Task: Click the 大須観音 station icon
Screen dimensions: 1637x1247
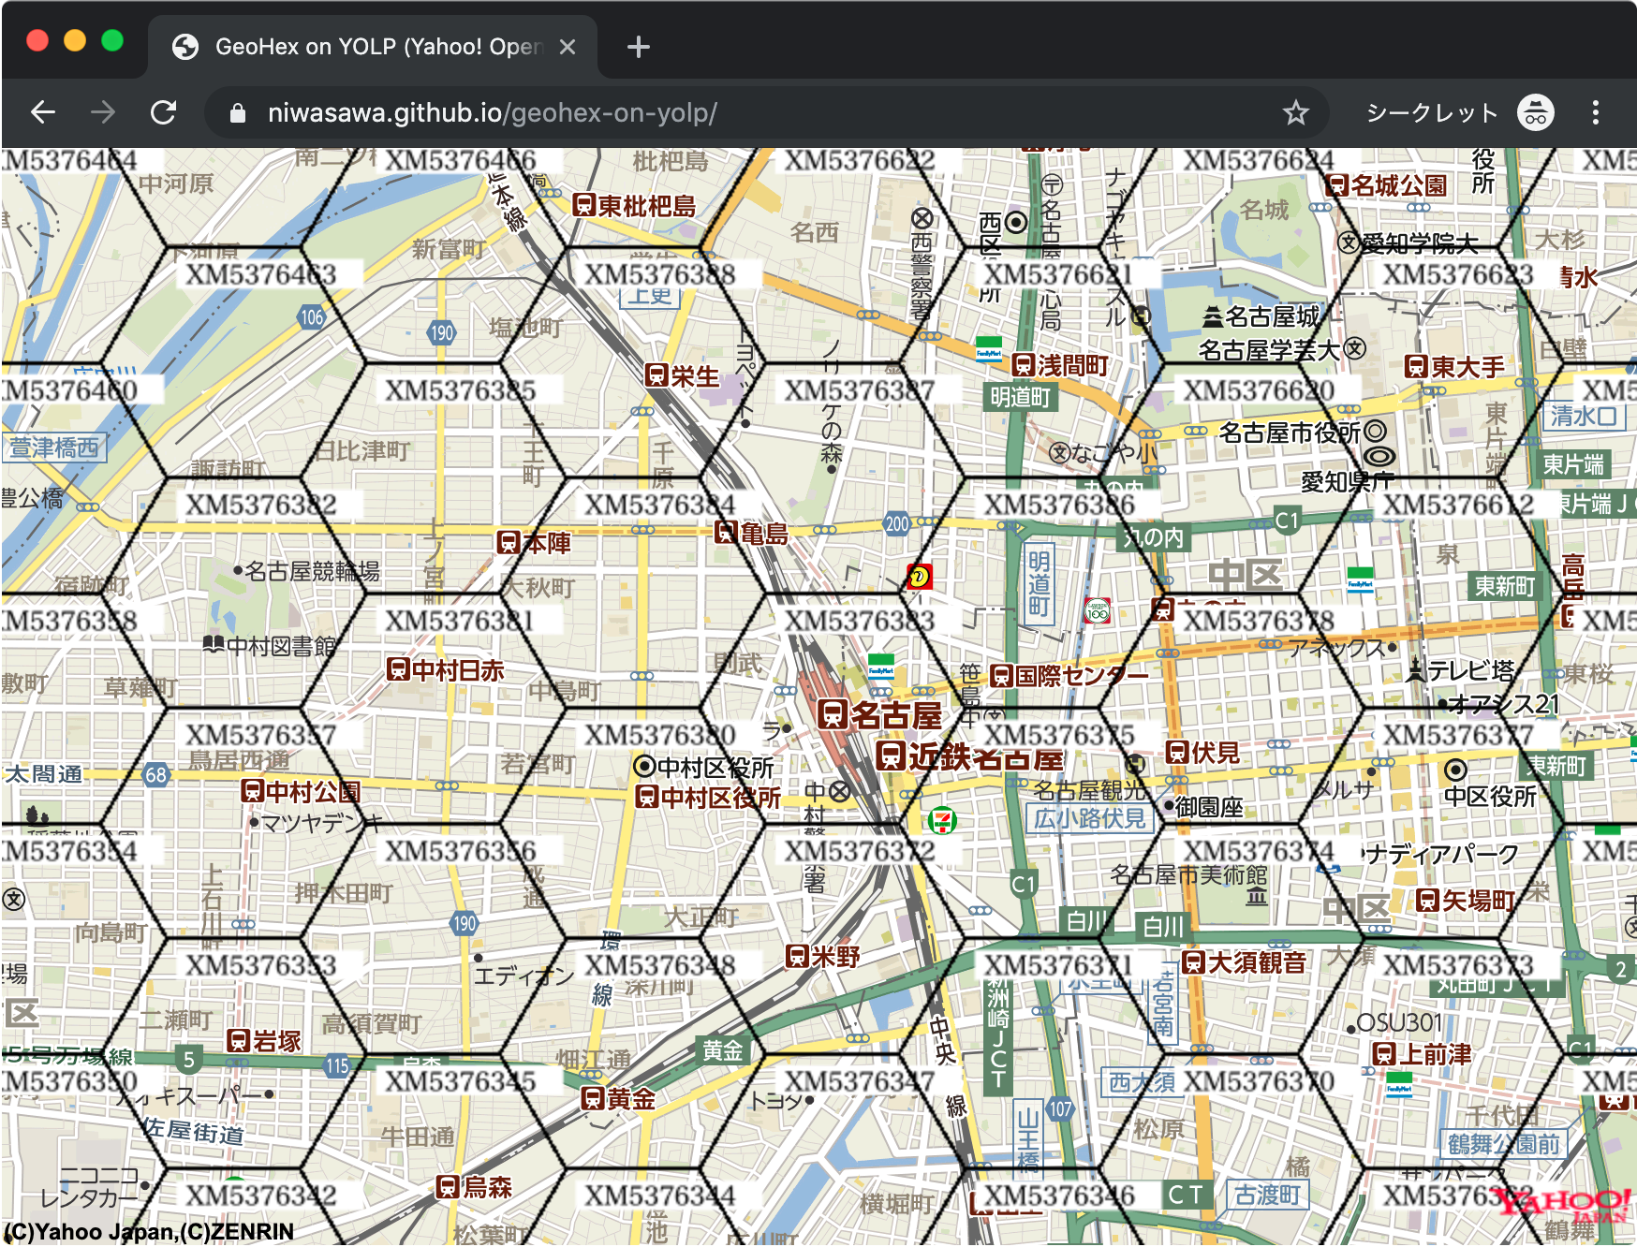Action: point(1193,961)
